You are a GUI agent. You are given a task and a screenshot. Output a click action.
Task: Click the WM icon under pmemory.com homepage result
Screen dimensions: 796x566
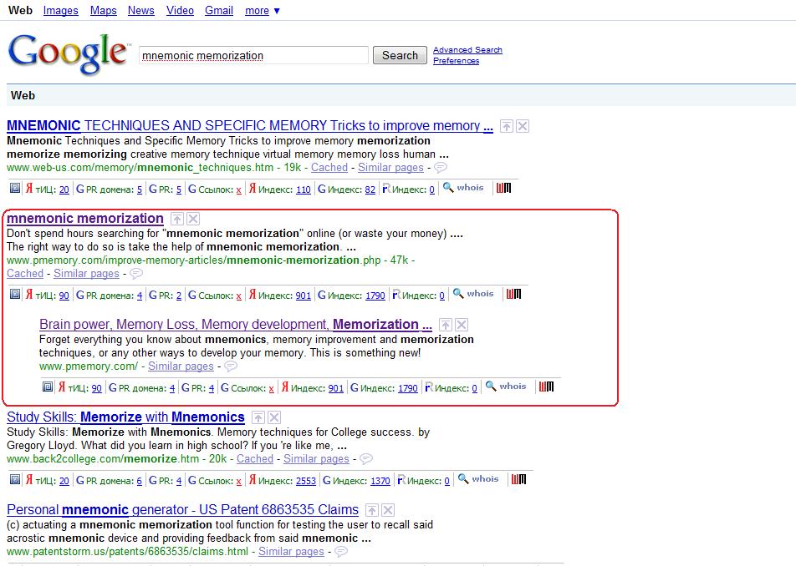[x=546, y=387]
